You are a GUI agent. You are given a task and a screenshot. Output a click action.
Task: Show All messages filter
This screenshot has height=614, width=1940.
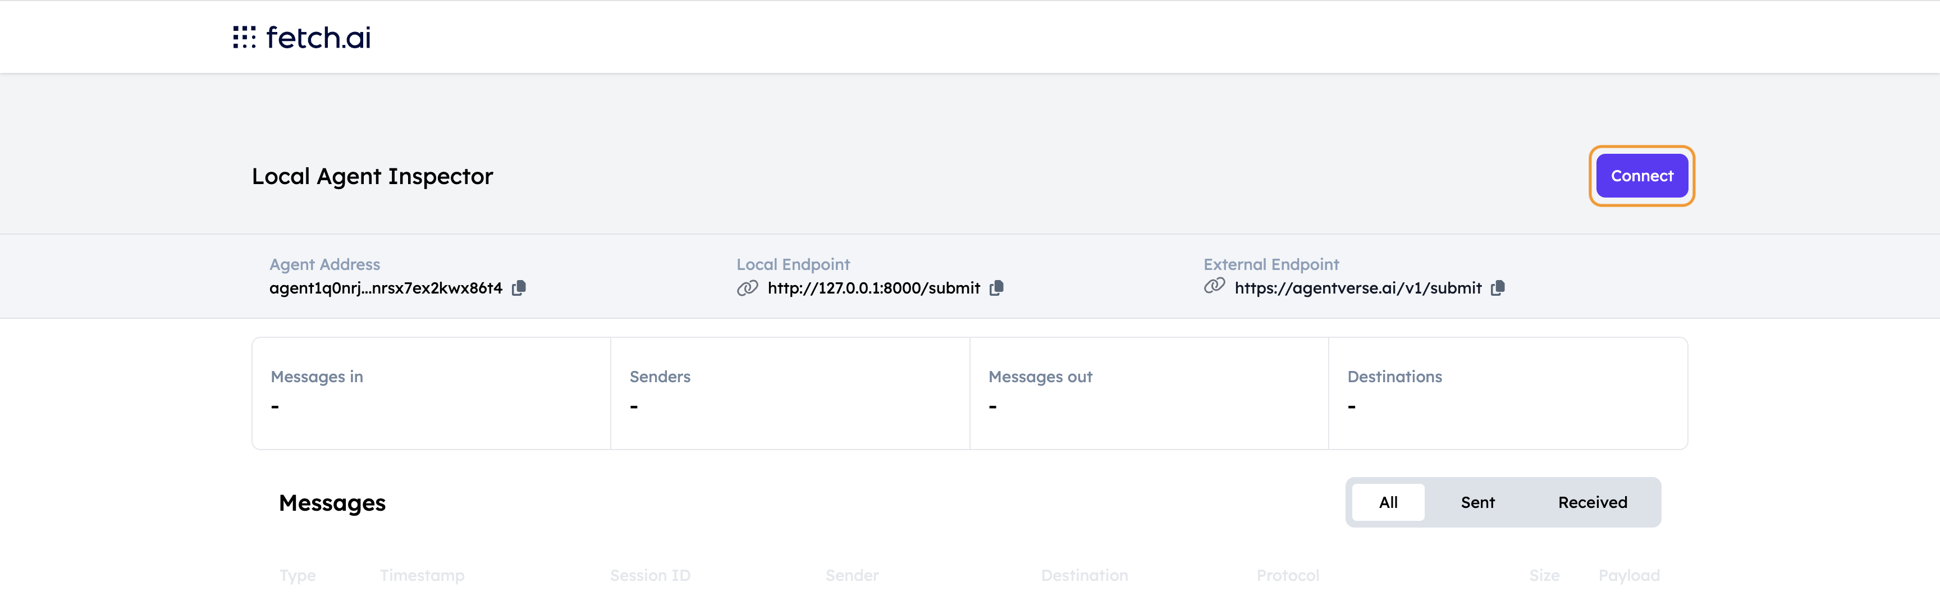tap(1388, 502)
